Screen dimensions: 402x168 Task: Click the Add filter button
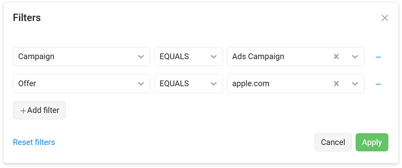(39, 111)
